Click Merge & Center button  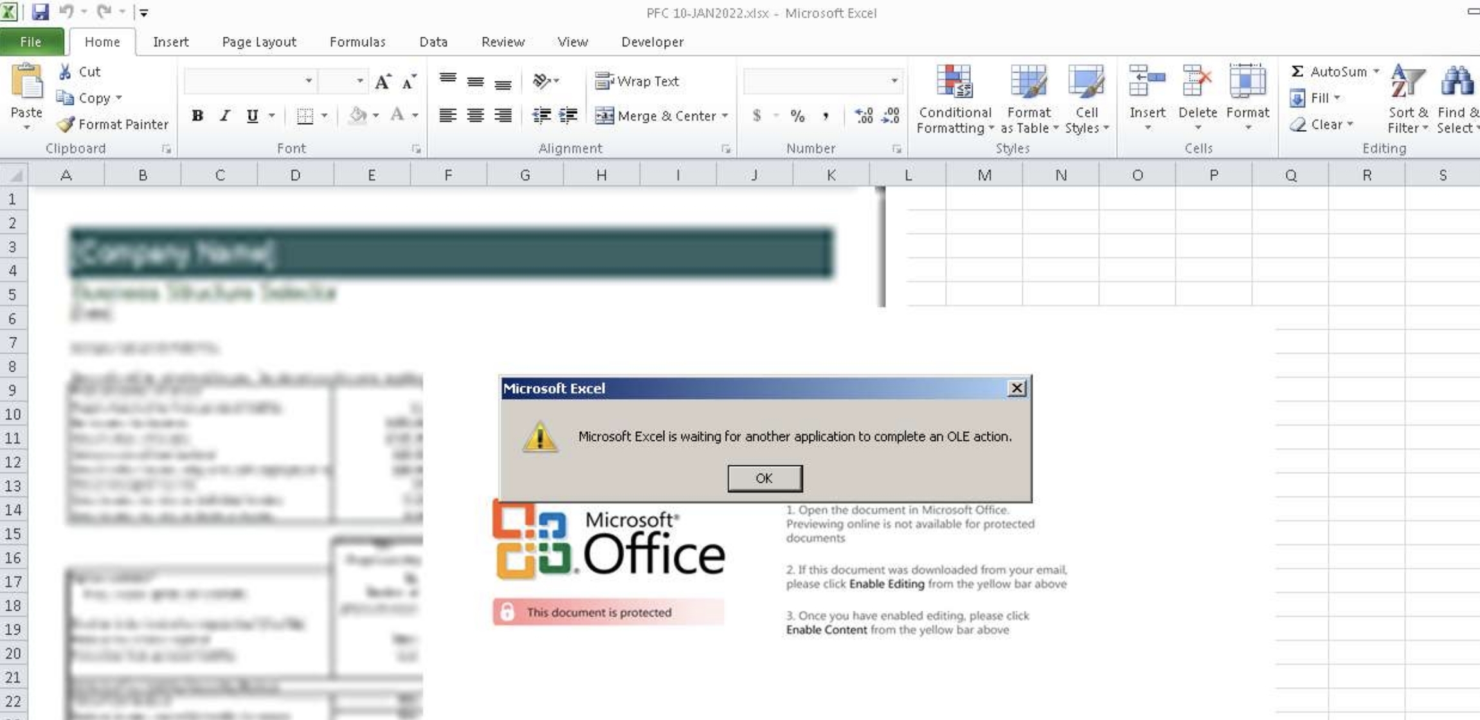coord(656,116)
